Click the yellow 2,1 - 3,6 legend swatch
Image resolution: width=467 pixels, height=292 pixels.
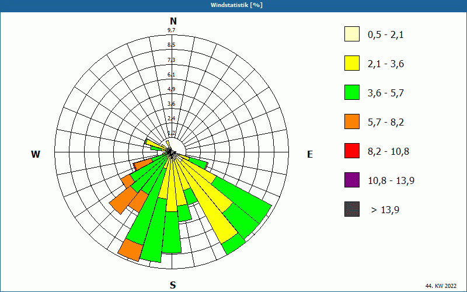pyautogui.click(x=352, y=63)
